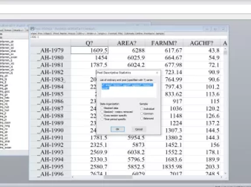Click the Estimate toolbar button

point(129,33)
